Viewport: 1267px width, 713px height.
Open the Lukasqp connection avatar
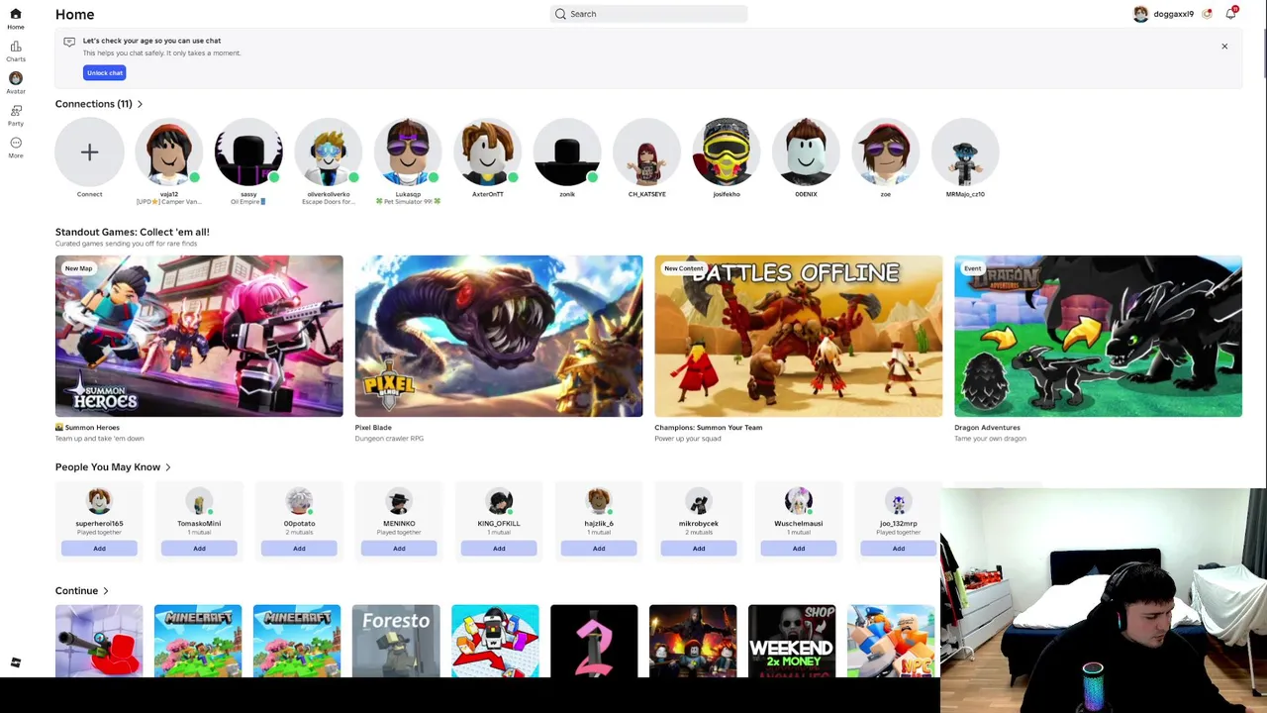click(x=408, y=153)
